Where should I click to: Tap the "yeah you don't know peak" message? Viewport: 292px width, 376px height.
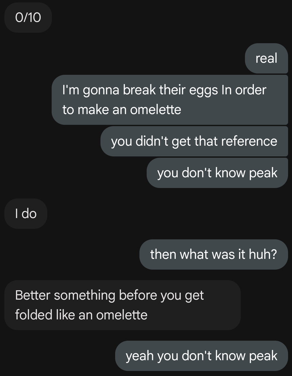[x=201, y=356]
